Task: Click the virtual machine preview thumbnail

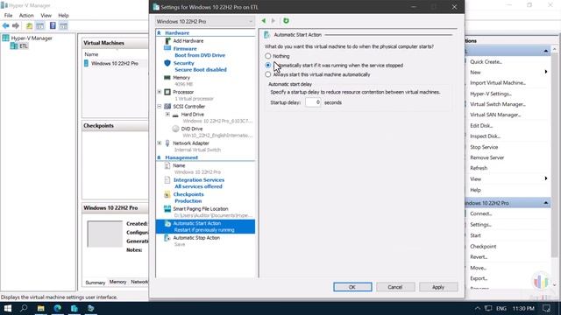Action: point(105,234)
